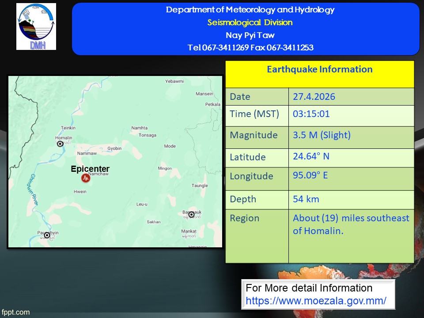Click the red epicenter marker on map
424x318 pixels.
point(85,178)
